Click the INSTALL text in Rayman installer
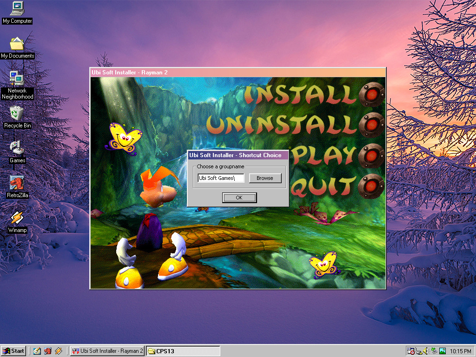Image resolution: width=476 pixels, height=357 pixels. click(301, 94)
